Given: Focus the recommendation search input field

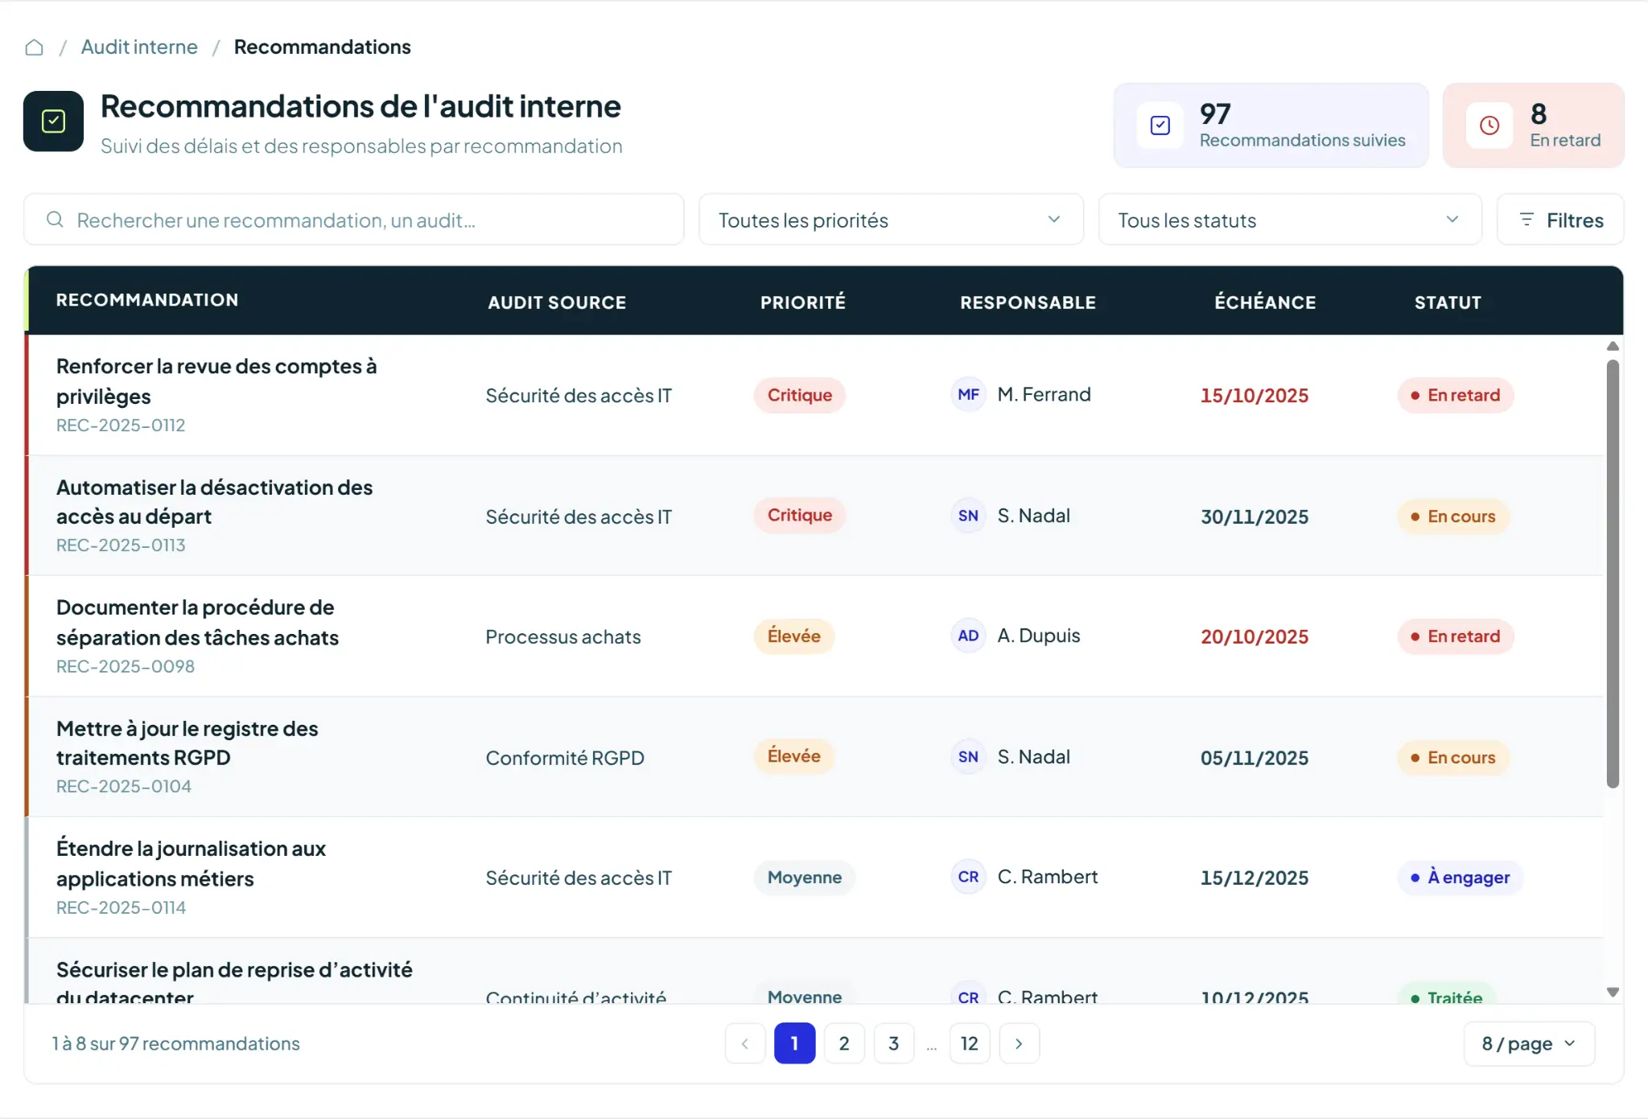Looking at the screenshot, I should [354, 220].
